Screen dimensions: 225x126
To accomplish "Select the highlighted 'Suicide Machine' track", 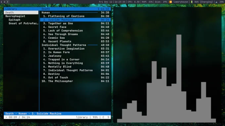I will point(75,20).
